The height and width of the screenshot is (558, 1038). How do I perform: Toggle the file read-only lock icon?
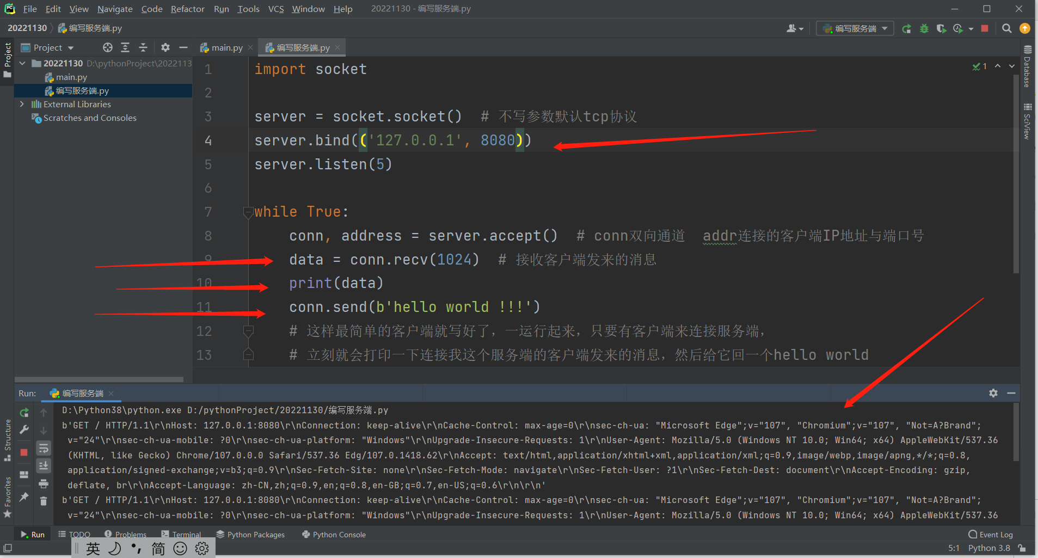pos(1022,548)
